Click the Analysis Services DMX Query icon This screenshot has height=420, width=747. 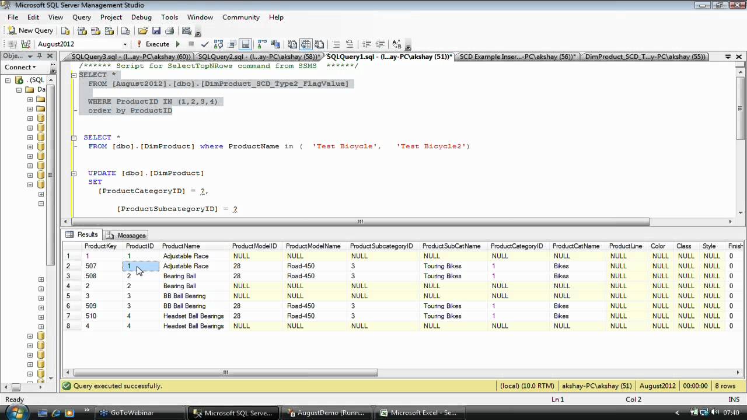[x=96, y=30]
